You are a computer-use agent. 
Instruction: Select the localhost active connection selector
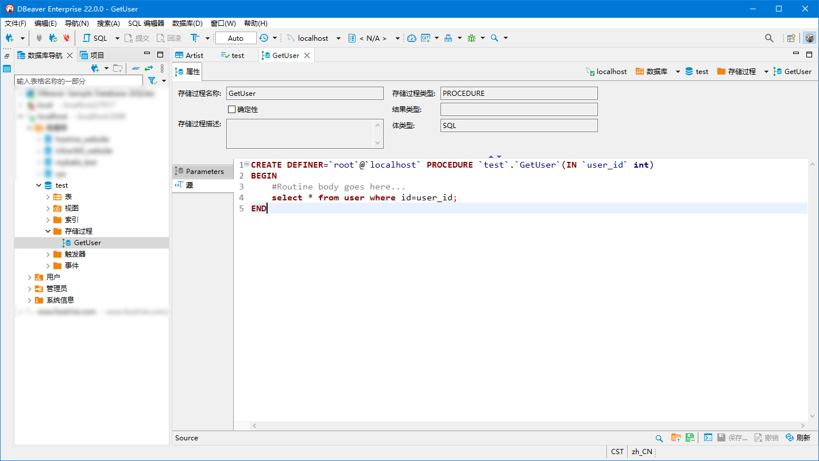tap(314, 38)
